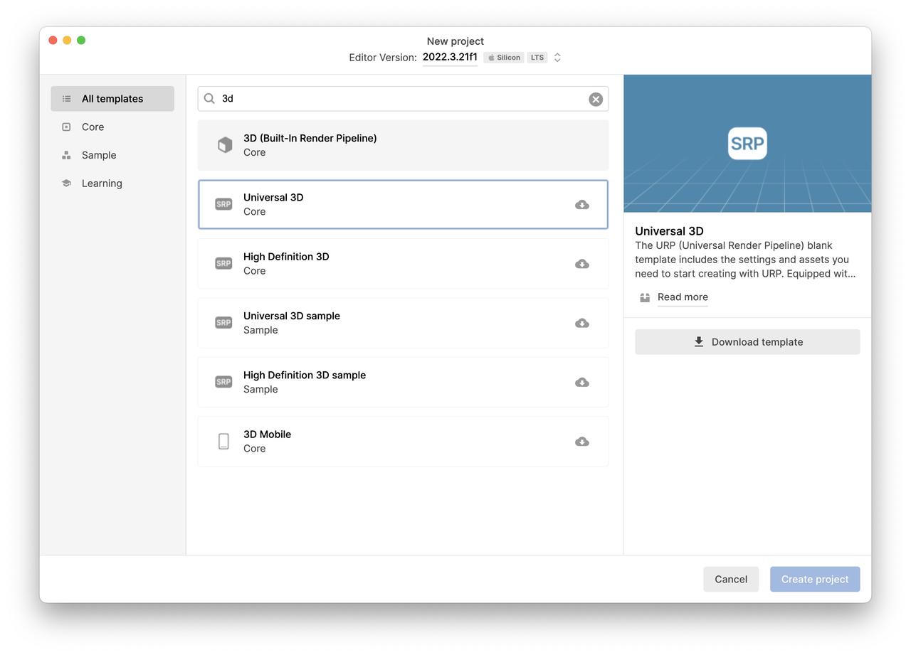
Task: Click the search templates input field
Action: pos(403,99)
